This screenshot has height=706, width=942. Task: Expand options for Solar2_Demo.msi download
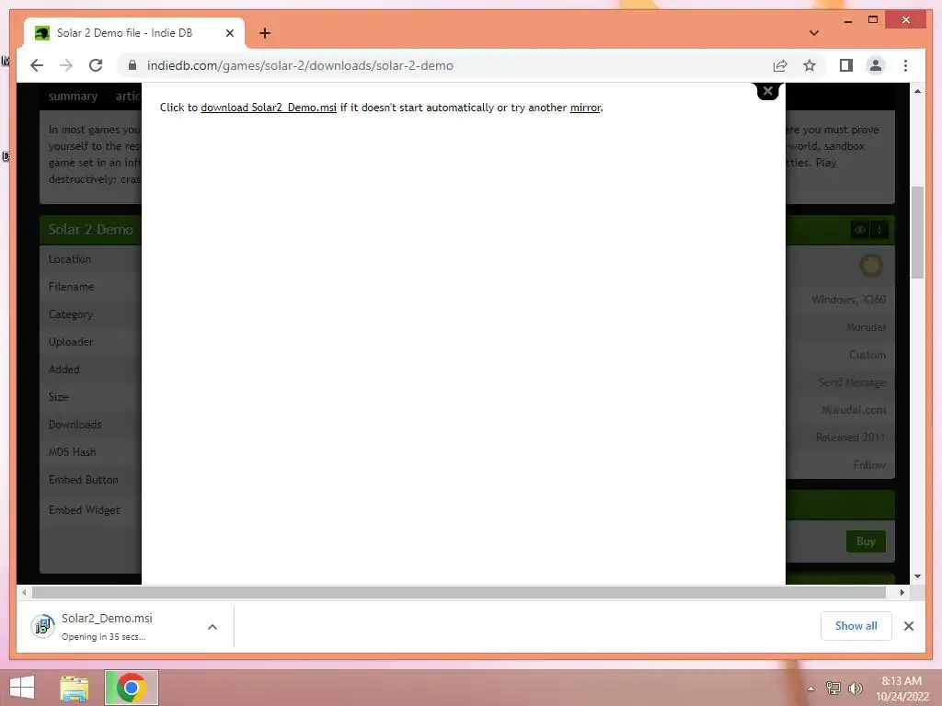click(x=213, y=627)
